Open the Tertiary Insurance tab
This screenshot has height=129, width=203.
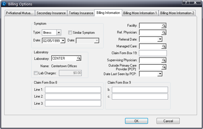81,13
